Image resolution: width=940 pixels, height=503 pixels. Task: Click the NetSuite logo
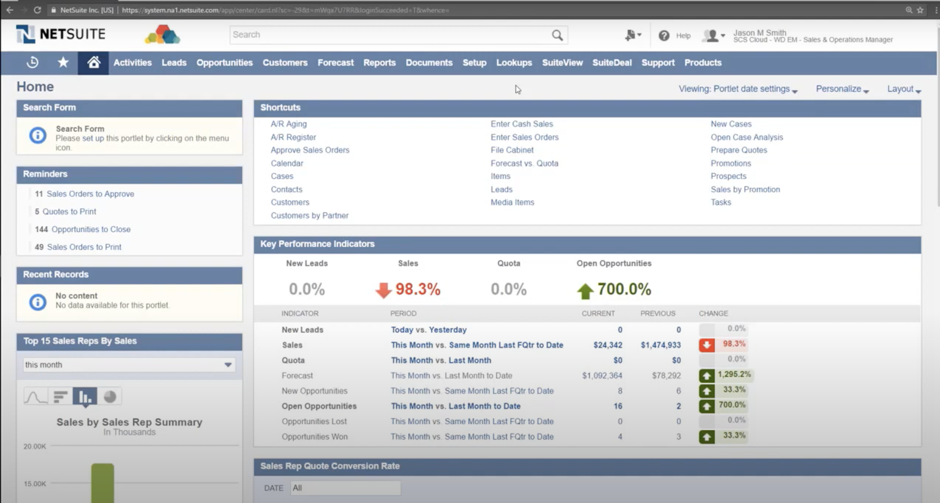61,35
